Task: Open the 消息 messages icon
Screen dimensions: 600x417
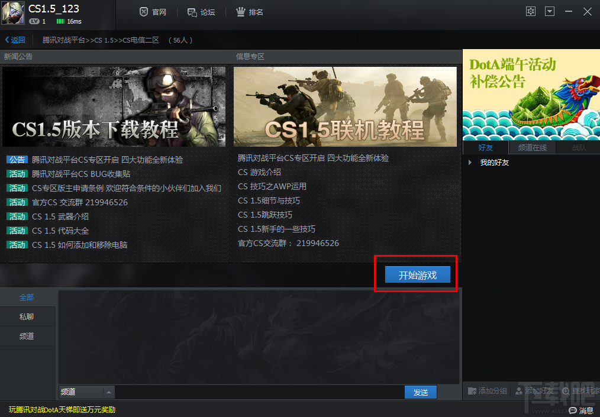Action: coord(573,410)
